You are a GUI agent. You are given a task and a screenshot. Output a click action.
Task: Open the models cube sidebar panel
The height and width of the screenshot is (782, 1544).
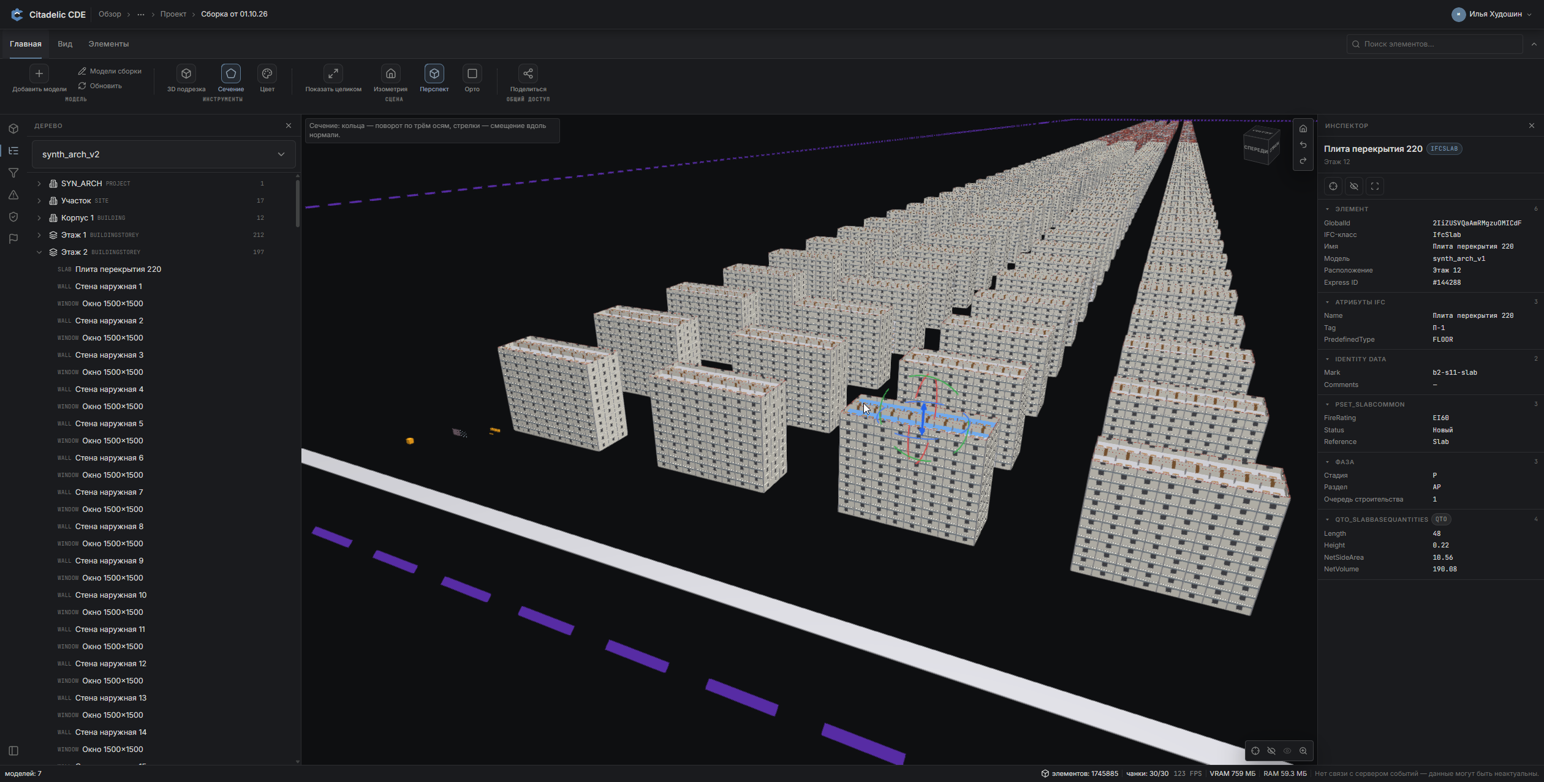click(13, 129)
